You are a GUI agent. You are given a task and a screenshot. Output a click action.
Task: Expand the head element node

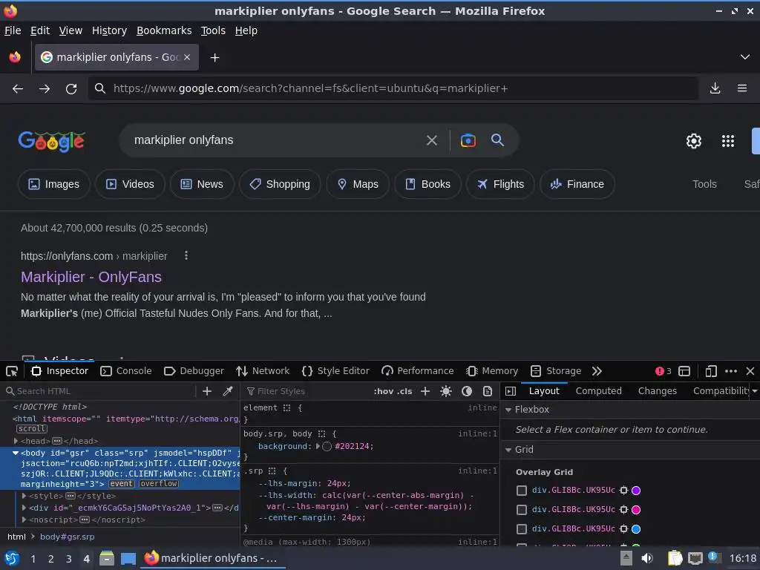tap(16, 441)
